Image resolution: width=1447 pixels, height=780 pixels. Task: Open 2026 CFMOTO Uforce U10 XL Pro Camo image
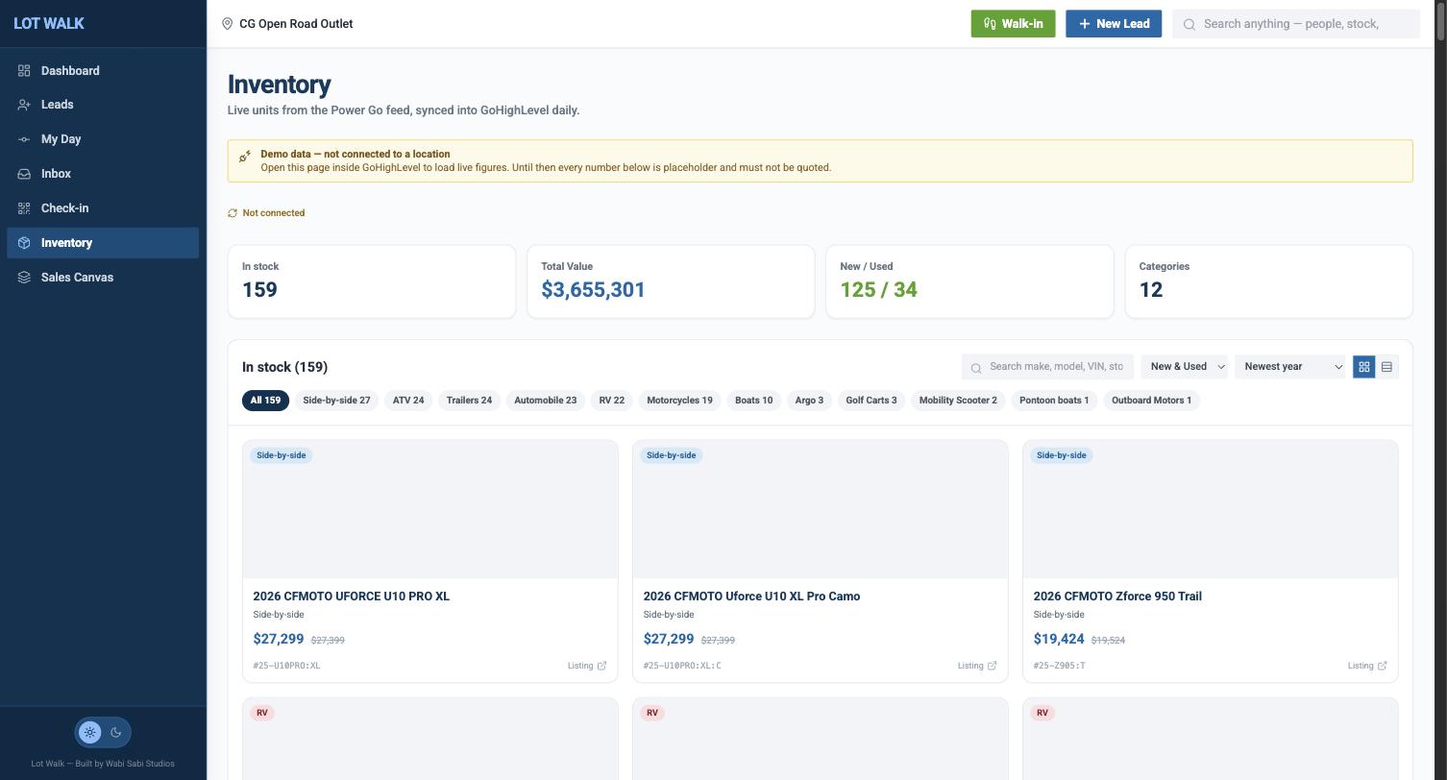click(821, 509)
